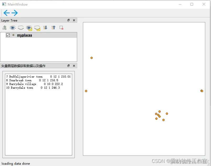Close the 矢量图层数据 panel
This screenshot has width=211, height=166.
tap(74, 66)
